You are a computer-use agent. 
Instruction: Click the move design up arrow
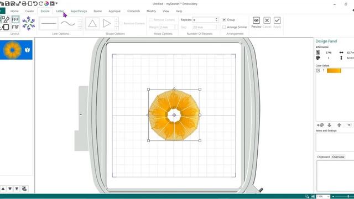3,189
